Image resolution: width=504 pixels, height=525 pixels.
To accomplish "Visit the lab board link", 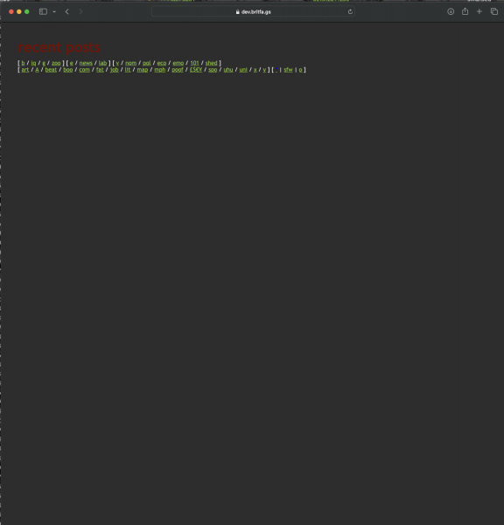I will pos(102,63).
